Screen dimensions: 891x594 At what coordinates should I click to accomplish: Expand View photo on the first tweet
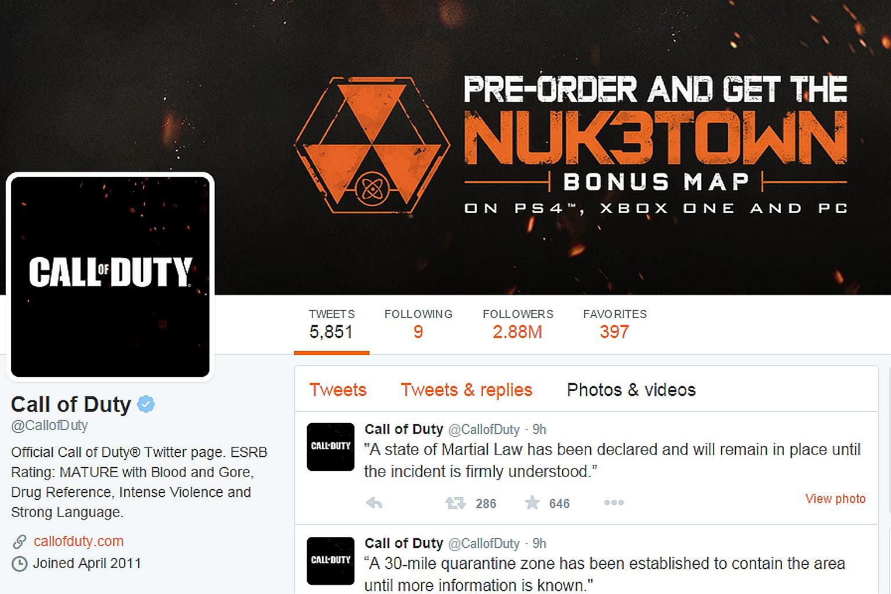click(835, 499)
